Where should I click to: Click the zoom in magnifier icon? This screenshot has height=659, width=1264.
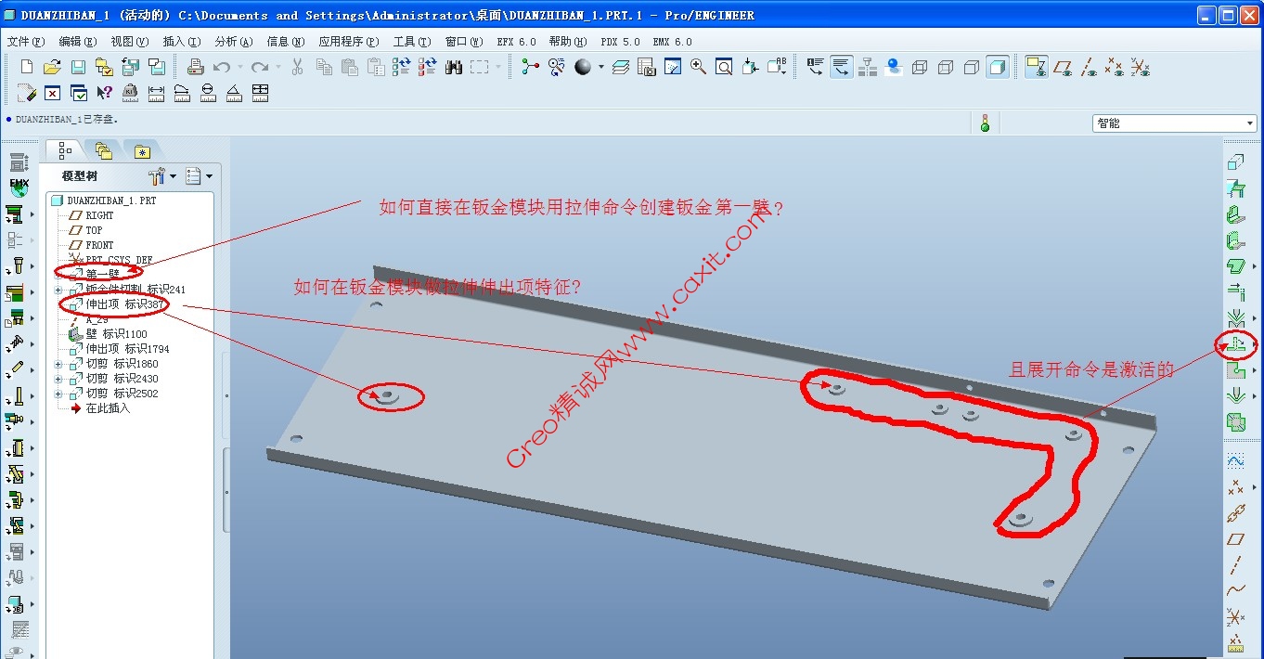(698, 67)
